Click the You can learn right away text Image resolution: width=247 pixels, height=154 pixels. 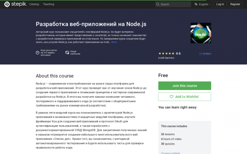tap(177, 107)
